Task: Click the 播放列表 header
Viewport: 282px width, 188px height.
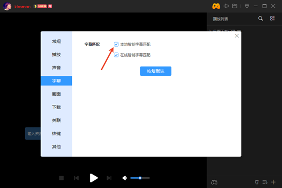Action: coord(220,19)
